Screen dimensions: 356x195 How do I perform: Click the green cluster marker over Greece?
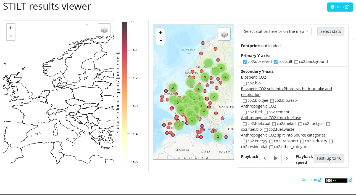pos(218,137)
